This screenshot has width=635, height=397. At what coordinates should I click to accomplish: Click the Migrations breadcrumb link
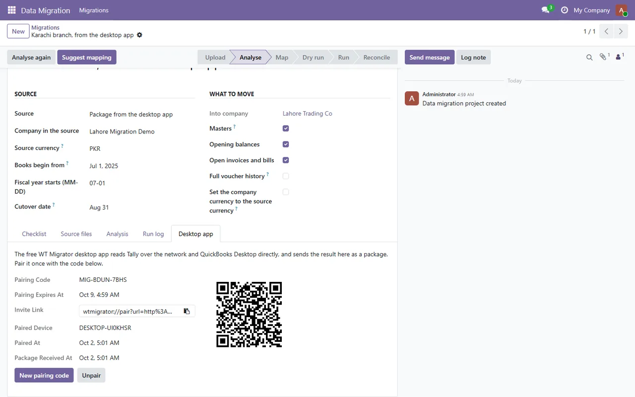(46, 27)
